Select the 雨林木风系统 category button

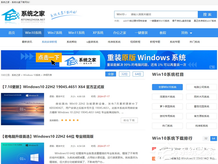(x=202, y=97)
